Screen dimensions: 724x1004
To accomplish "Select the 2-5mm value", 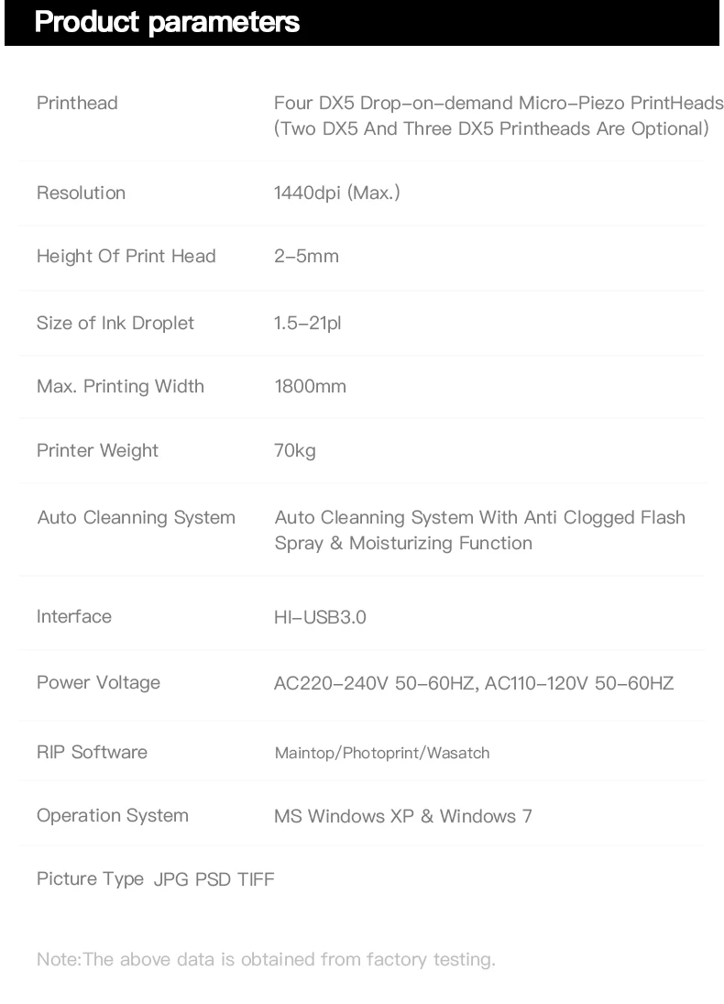I will click(306, 256).
